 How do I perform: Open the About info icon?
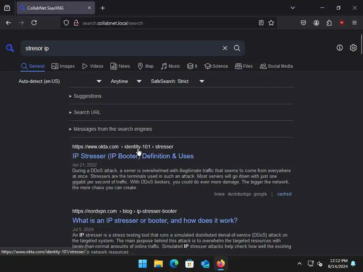(340, 48)
